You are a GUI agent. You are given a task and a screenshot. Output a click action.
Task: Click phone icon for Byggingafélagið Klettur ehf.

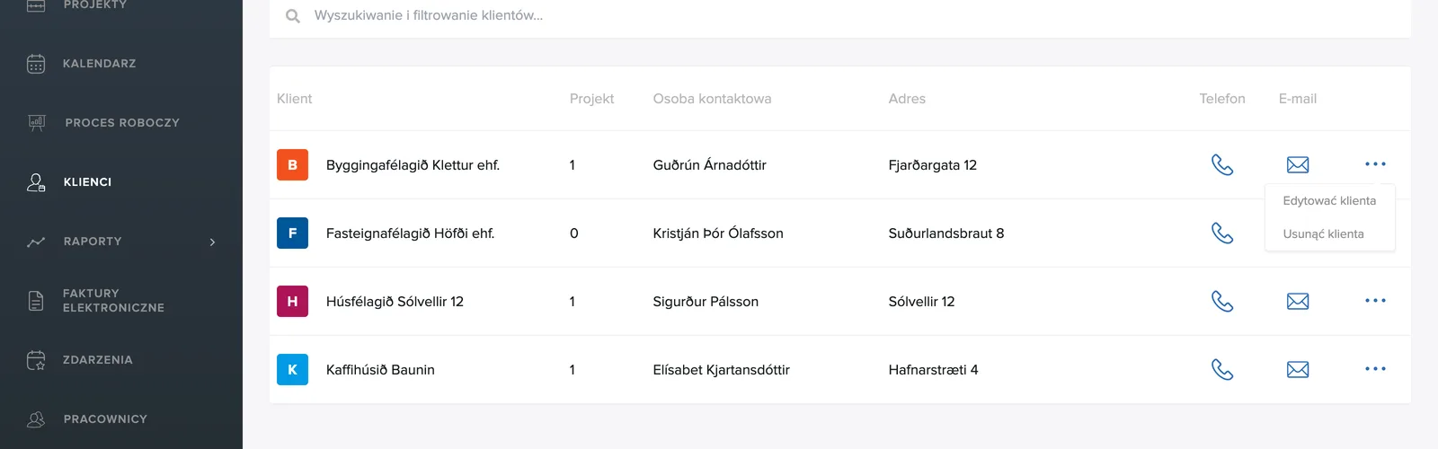[1222, 164]
